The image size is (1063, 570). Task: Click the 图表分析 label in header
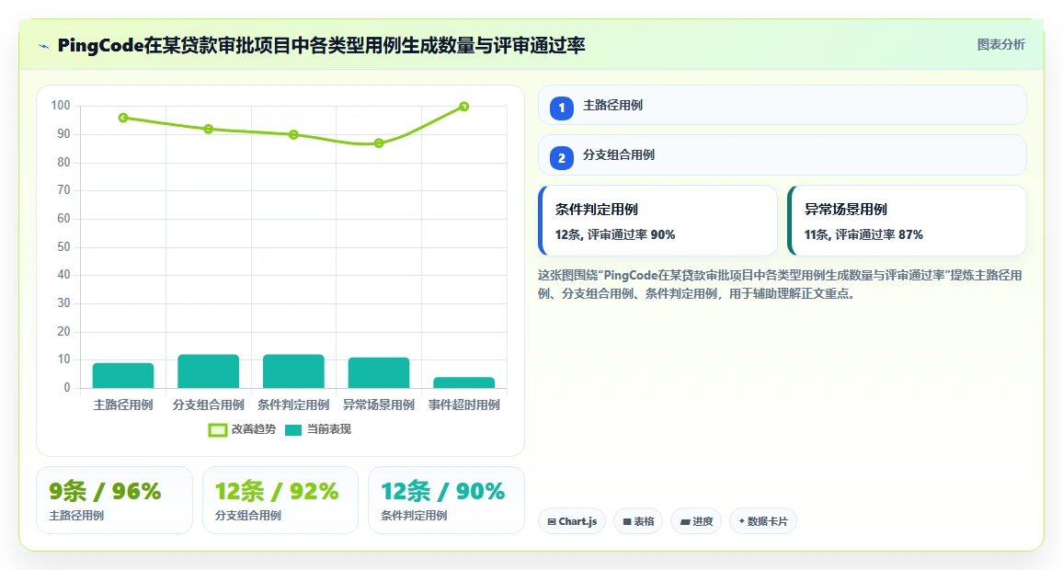click(1000, 45)
